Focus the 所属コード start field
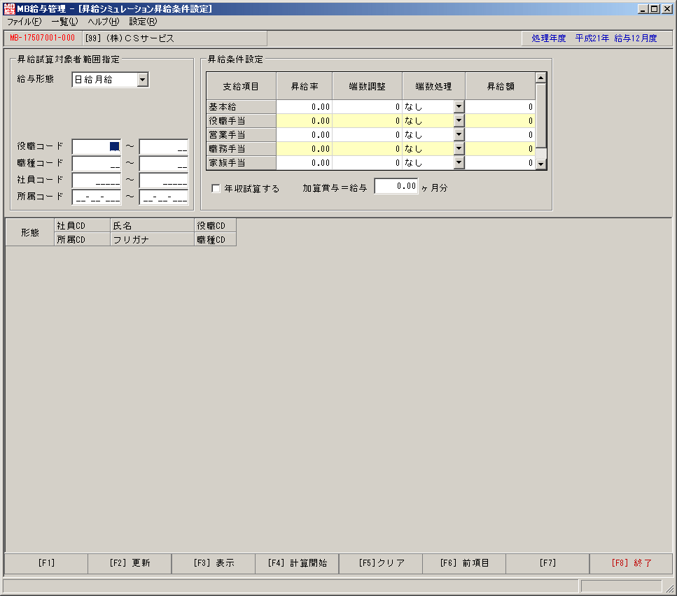This screenshot has width=677, height=596. (97, 197)
